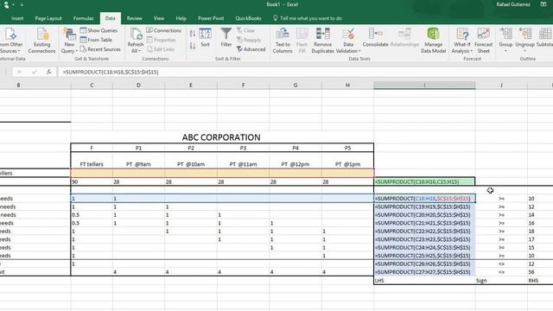This screenshot has width=553, height=311.
Task: Click the Refresh All icon
Action: (136, 35)
